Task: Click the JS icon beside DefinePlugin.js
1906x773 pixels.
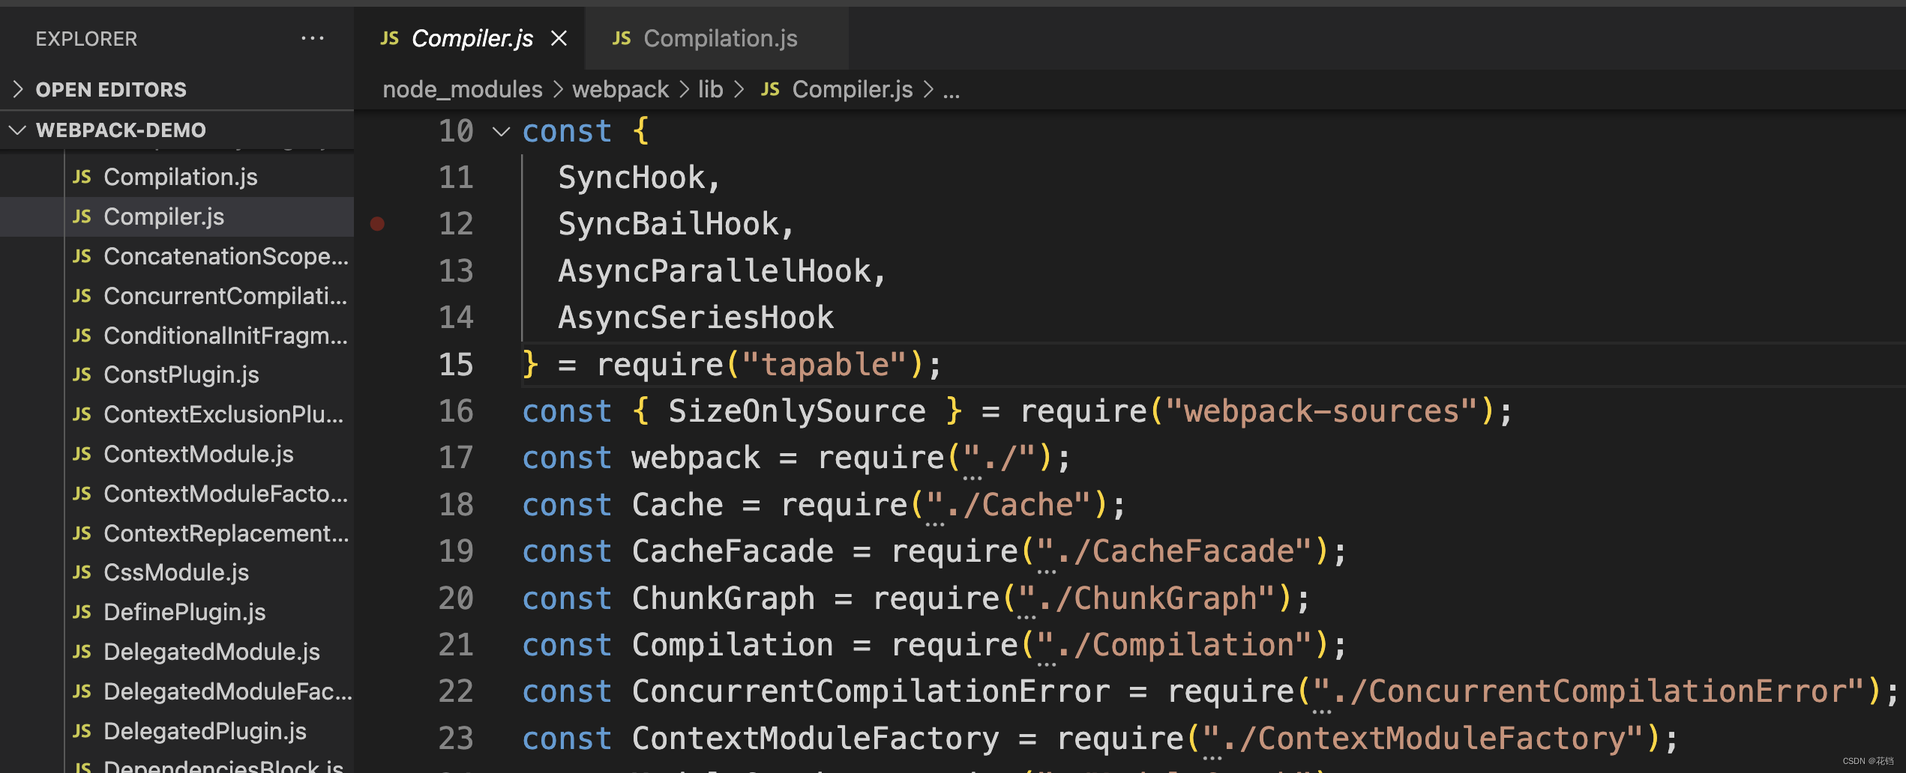Action: (82, 612)
